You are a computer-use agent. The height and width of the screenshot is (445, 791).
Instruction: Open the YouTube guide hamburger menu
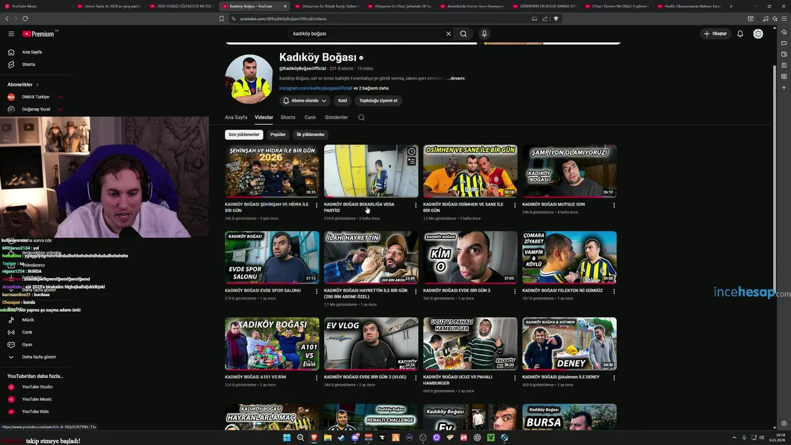(x=11, y=34)
